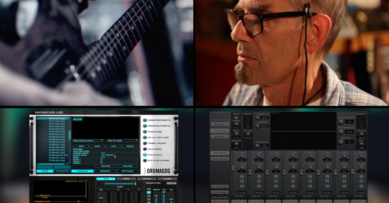Click the speaker preview icon below file list

[53, 167]
